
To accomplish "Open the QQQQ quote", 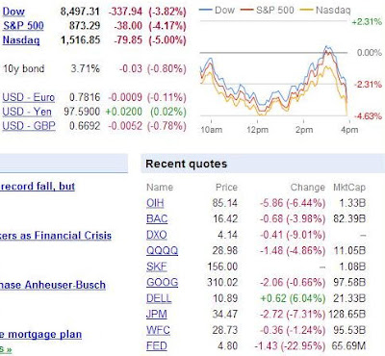I will [162, 250].
